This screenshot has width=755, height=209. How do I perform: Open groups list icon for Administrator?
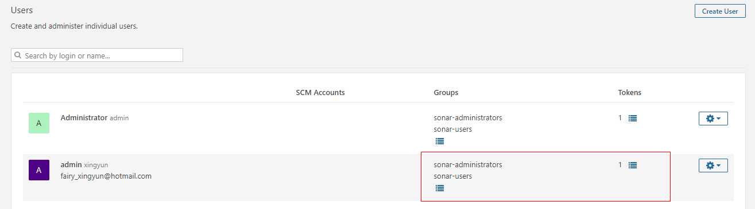440,141
